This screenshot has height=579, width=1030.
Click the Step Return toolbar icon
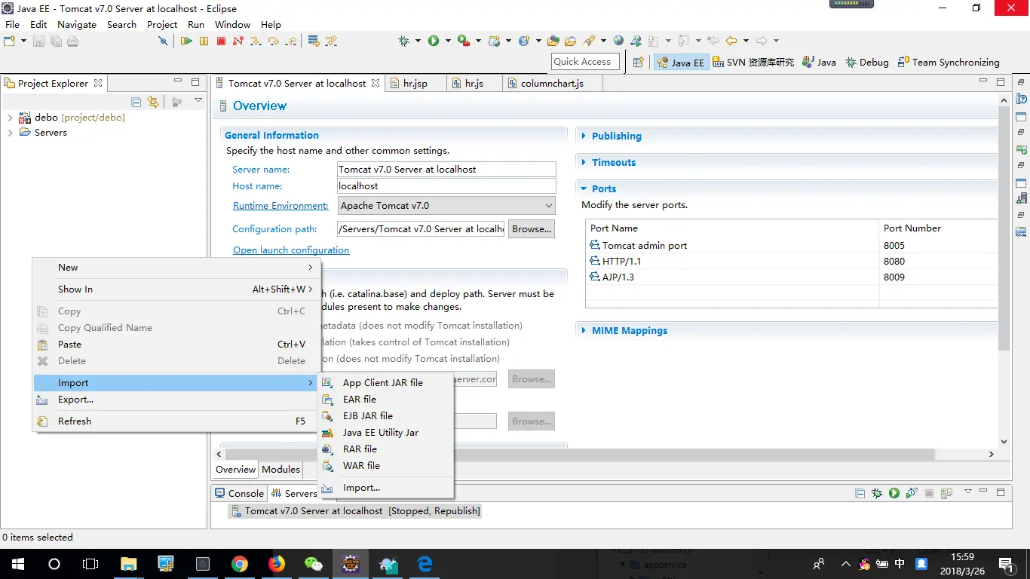(x=290, y=41)
